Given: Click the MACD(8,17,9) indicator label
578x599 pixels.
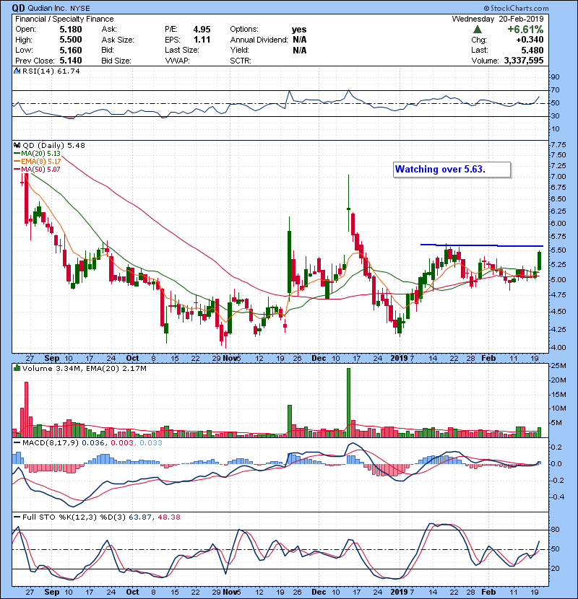Looking at the screenshot, I should [x=51, y=443].
